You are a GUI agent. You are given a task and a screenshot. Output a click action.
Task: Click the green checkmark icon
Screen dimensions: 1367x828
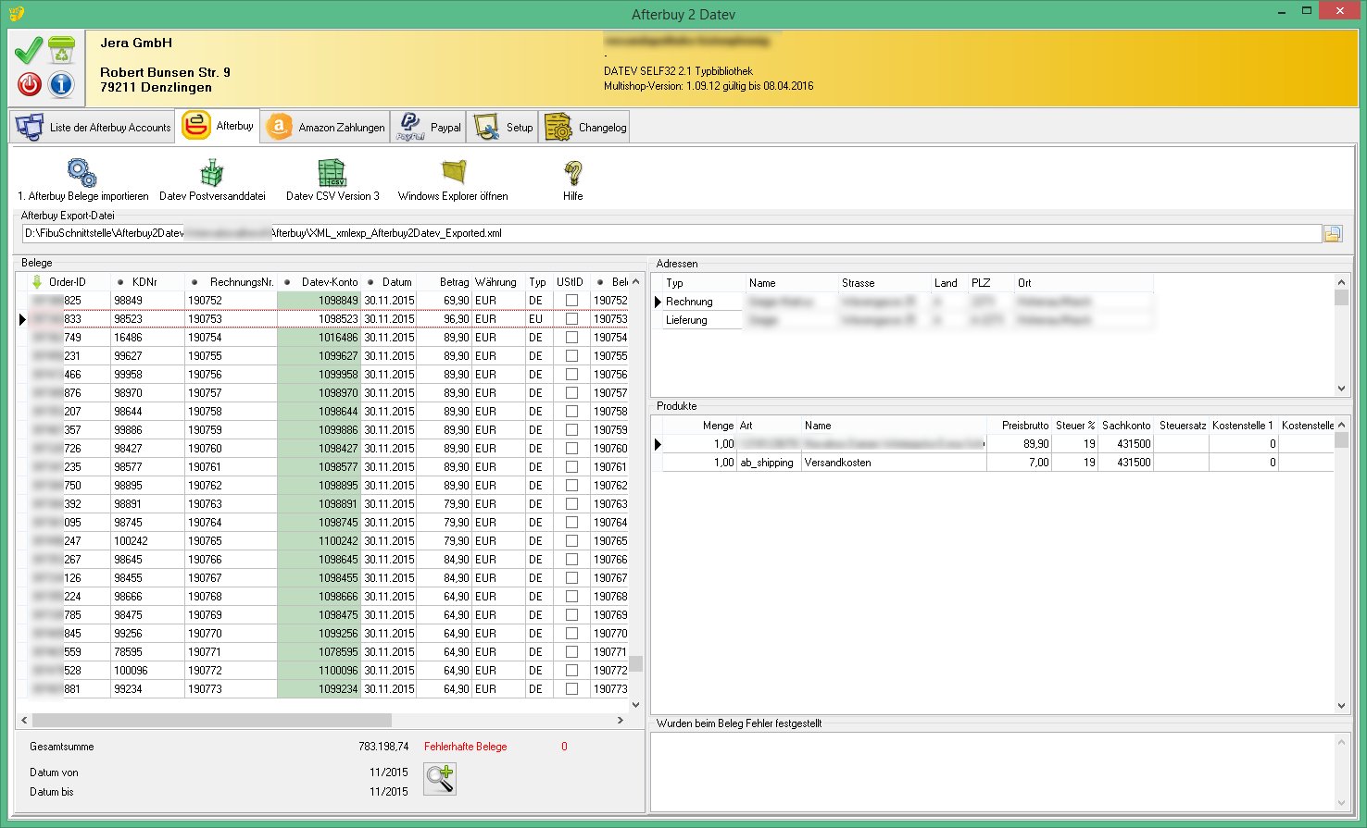coord(28,50)
